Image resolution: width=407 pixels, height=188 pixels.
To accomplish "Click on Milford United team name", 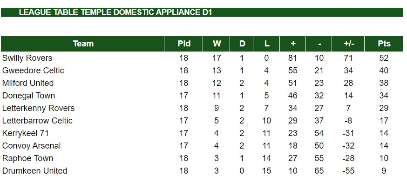I will click(28, 83).
